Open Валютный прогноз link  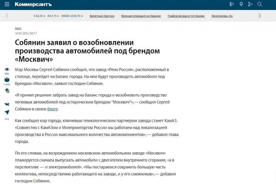tap(102, 16)
